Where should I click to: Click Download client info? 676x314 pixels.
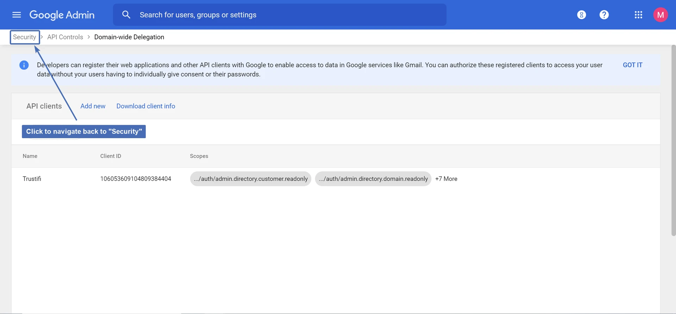point(146,106)
